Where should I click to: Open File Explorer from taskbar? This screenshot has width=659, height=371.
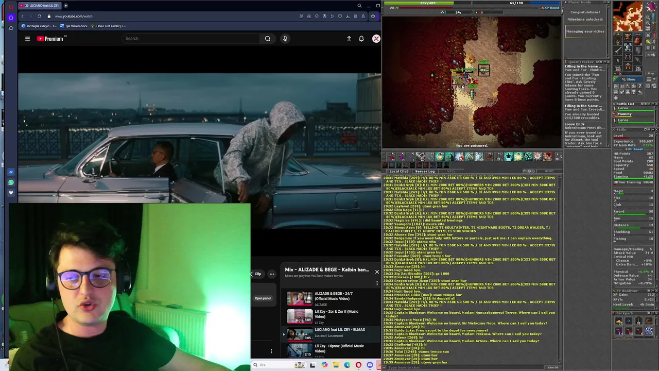[336, 365]
